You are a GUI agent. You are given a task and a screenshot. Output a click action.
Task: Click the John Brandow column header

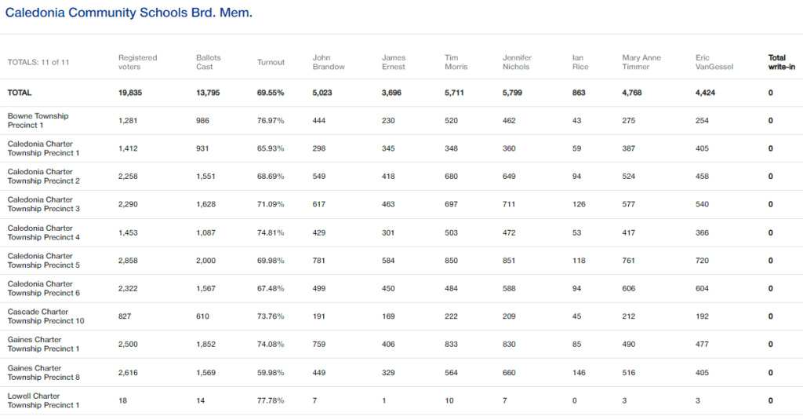(x=328, y=62)
